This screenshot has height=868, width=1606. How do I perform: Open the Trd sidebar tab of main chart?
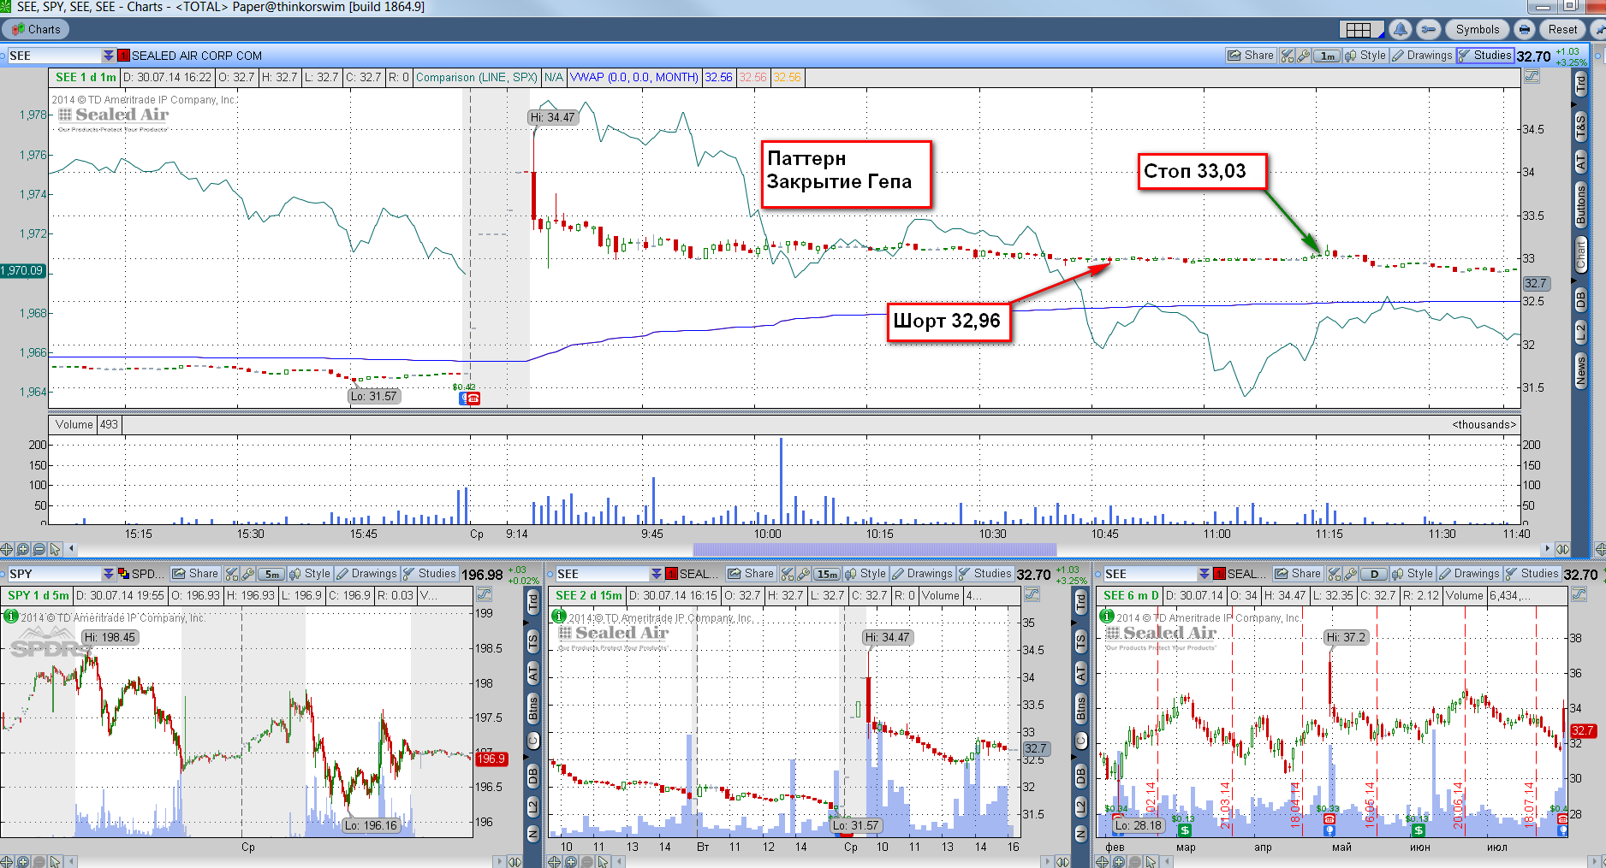click(x=1580, y=84)
